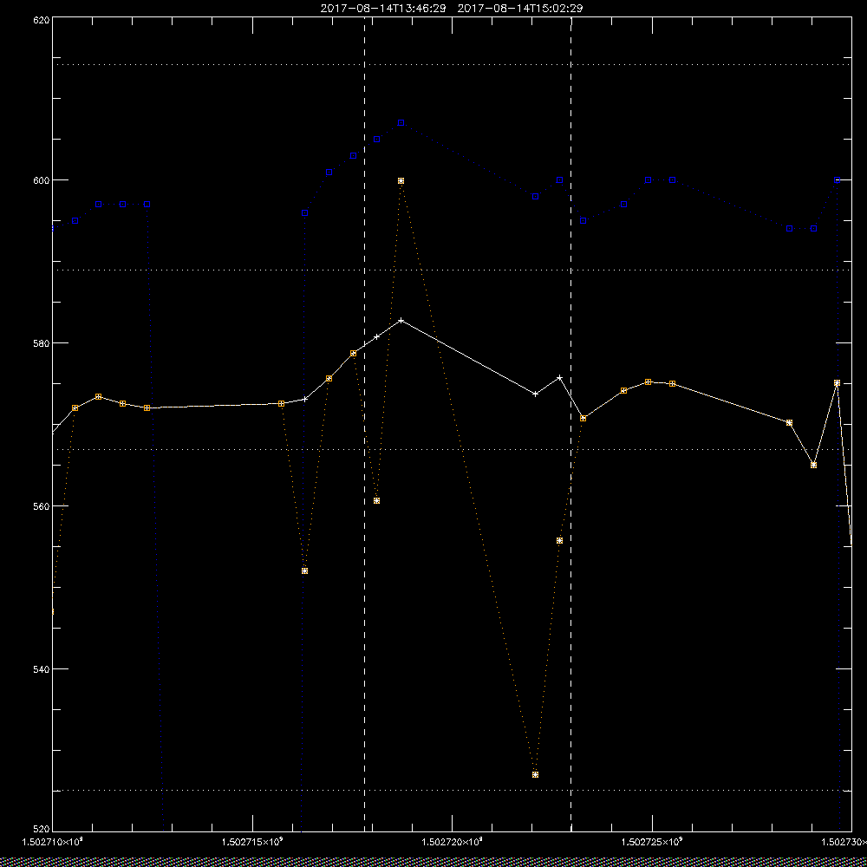This screenshot has width=867, height=867.
Task: Pick the orange data point near 552
Action: pos(304,570)
